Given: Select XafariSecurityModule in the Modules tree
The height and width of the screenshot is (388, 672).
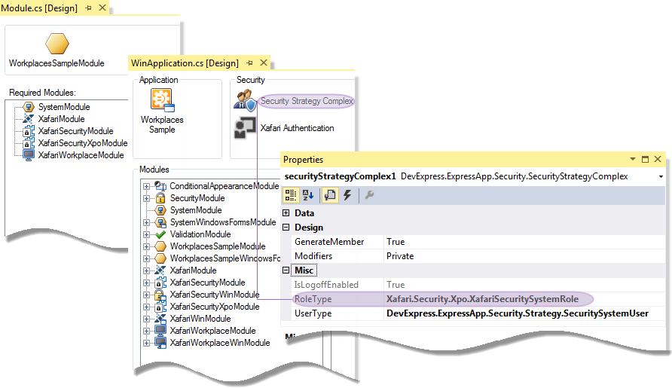Looking at the screenshot, I should (207, 283).
